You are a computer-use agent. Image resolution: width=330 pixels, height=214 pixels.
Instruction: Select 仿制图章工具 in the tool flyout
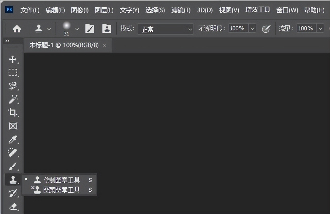pos(62,180)
